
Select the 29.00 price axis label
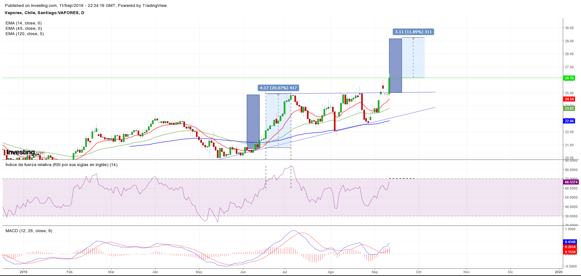point(569,41)
